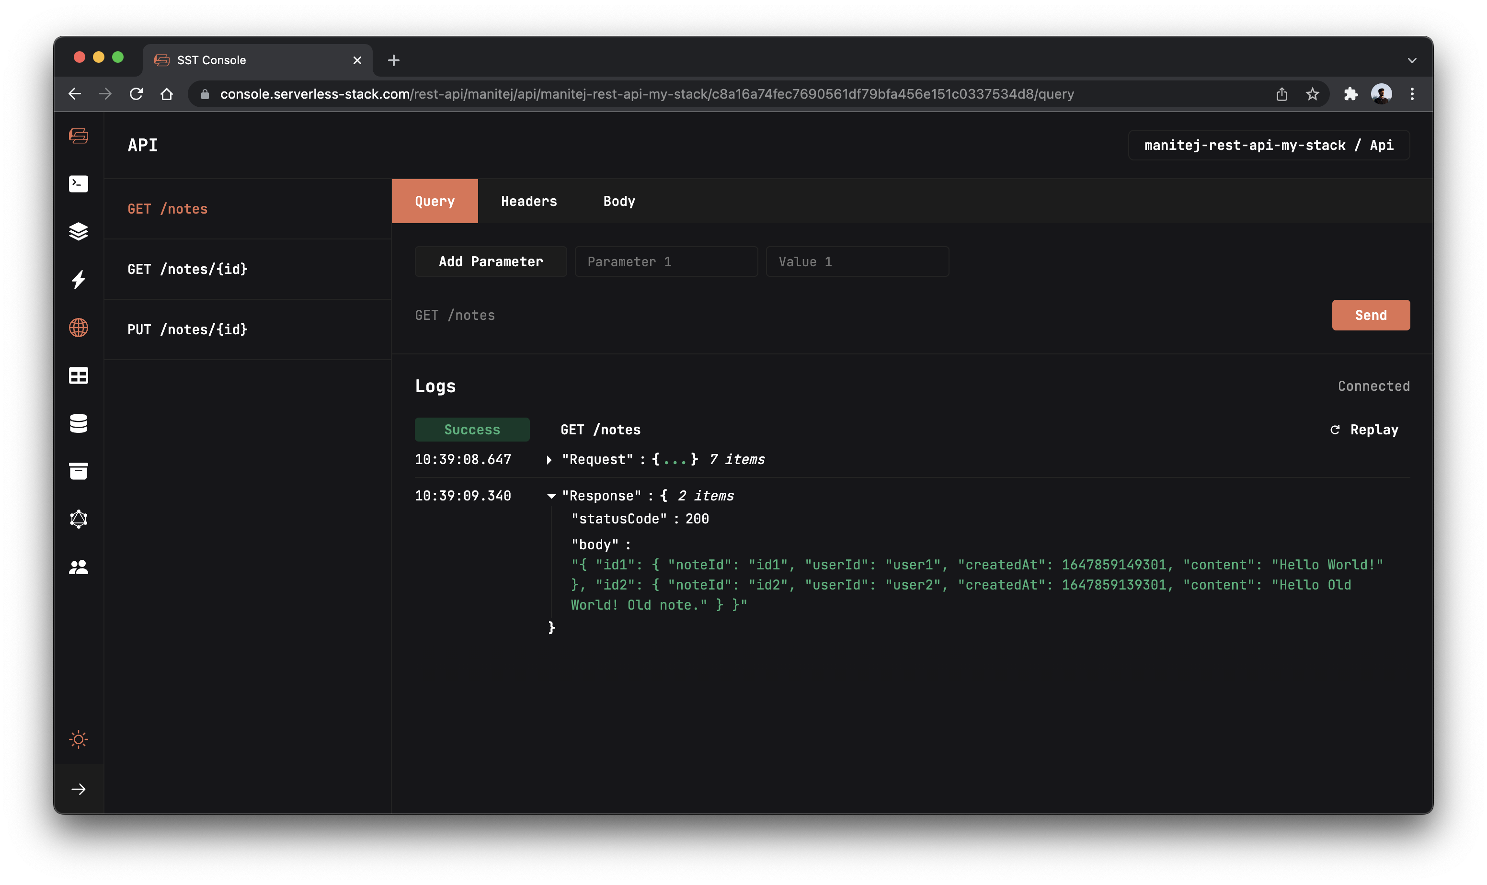Select the RDS database icon
Viewport: 1487px width, 885px height.
pyautogui.click(x=78, y=423)
